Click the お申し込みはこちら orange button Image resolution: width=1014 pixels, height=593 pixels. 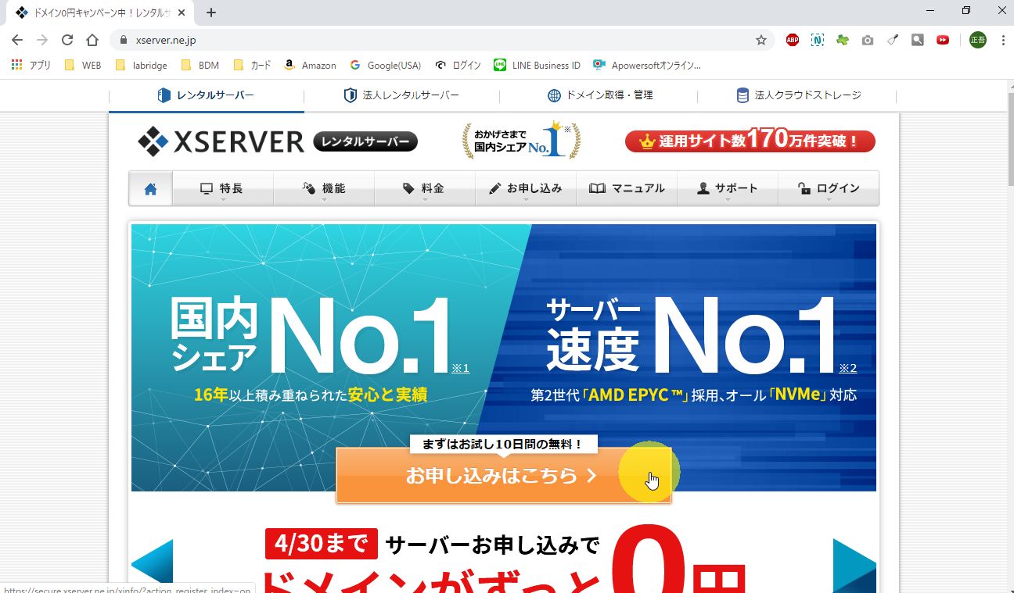(504, 475)
